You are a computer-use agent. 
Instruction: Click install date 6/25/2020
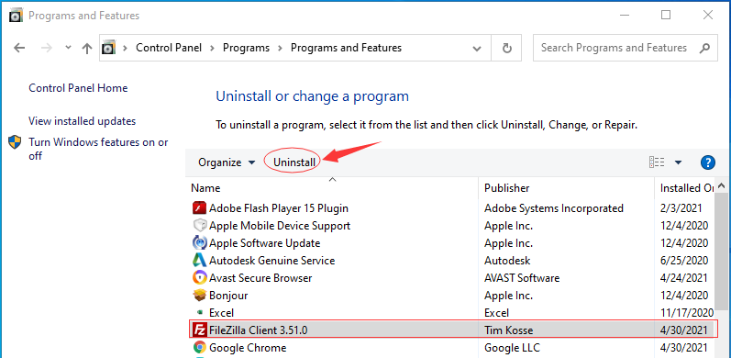[684, 261]
